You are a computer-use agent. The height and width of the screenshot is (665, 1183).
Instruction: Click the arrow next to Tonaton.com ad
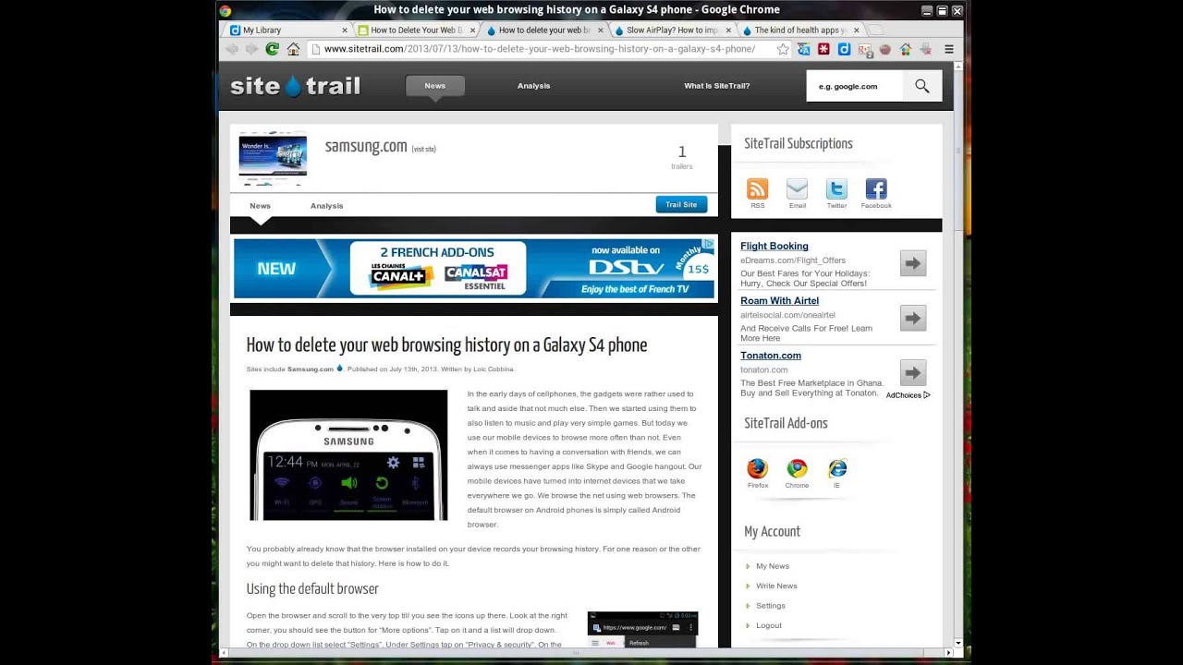(x=913, y=373)
